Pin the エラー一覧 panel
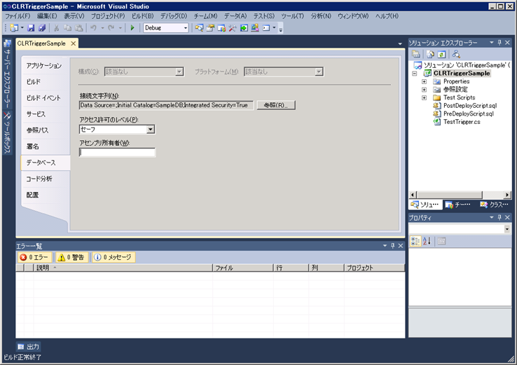Image resolution: width=517 pixels, height=365 pixels. tap(392, 246)
